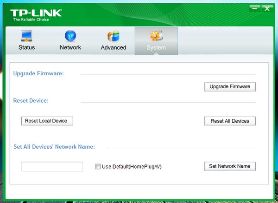Click the 'Upgrade Firmware:' section heading
The width and height of the screenshot is (278, 203).
click(x=38, y=73)
